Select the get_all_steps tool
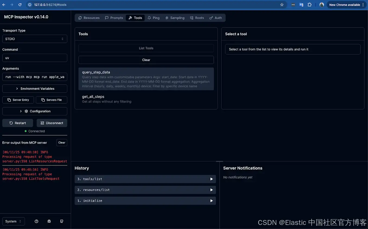 146,99
